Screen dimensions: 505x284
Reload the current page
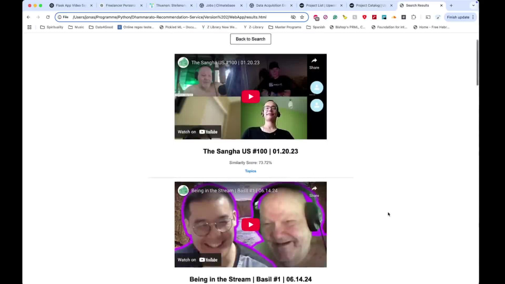point(47,17)
